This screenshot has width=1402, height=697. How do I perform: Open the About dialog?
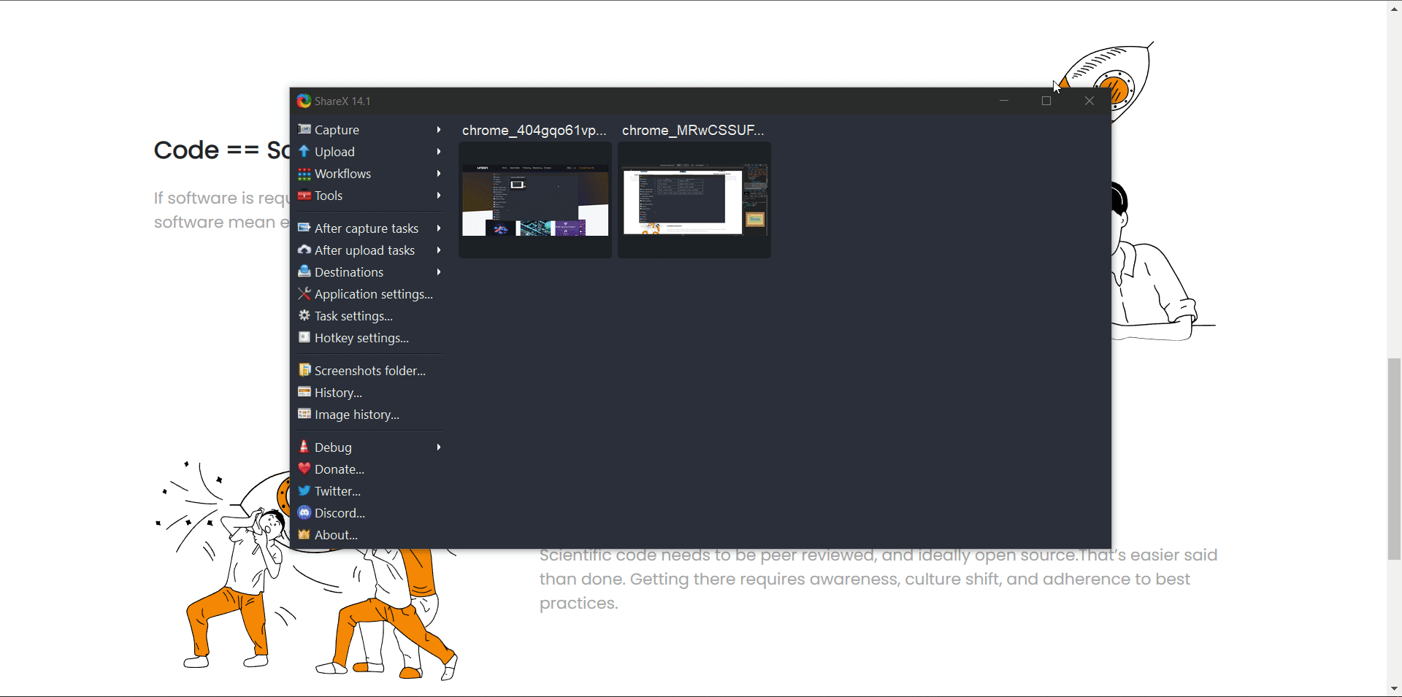pos(369,535)
